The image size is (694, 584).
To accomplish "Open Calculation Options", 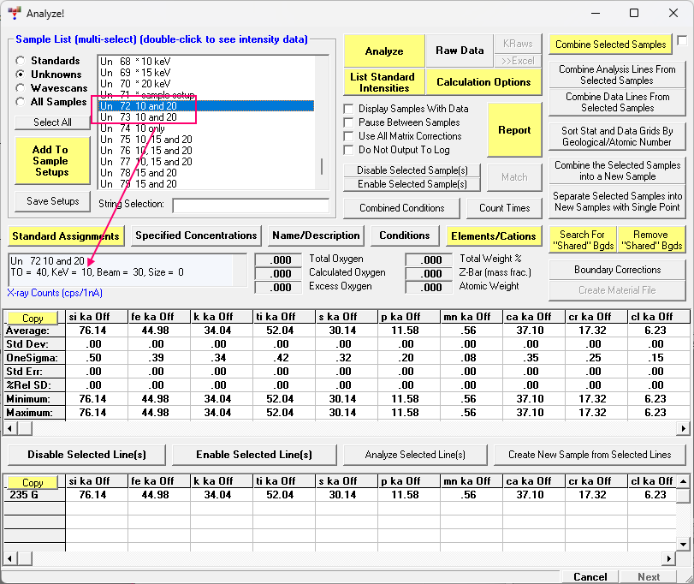I will 483,82.
